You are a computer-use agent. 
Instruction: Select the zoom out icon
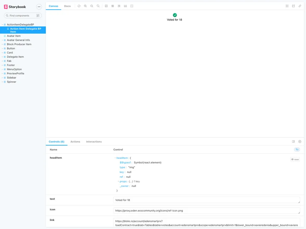click(91, 6)
